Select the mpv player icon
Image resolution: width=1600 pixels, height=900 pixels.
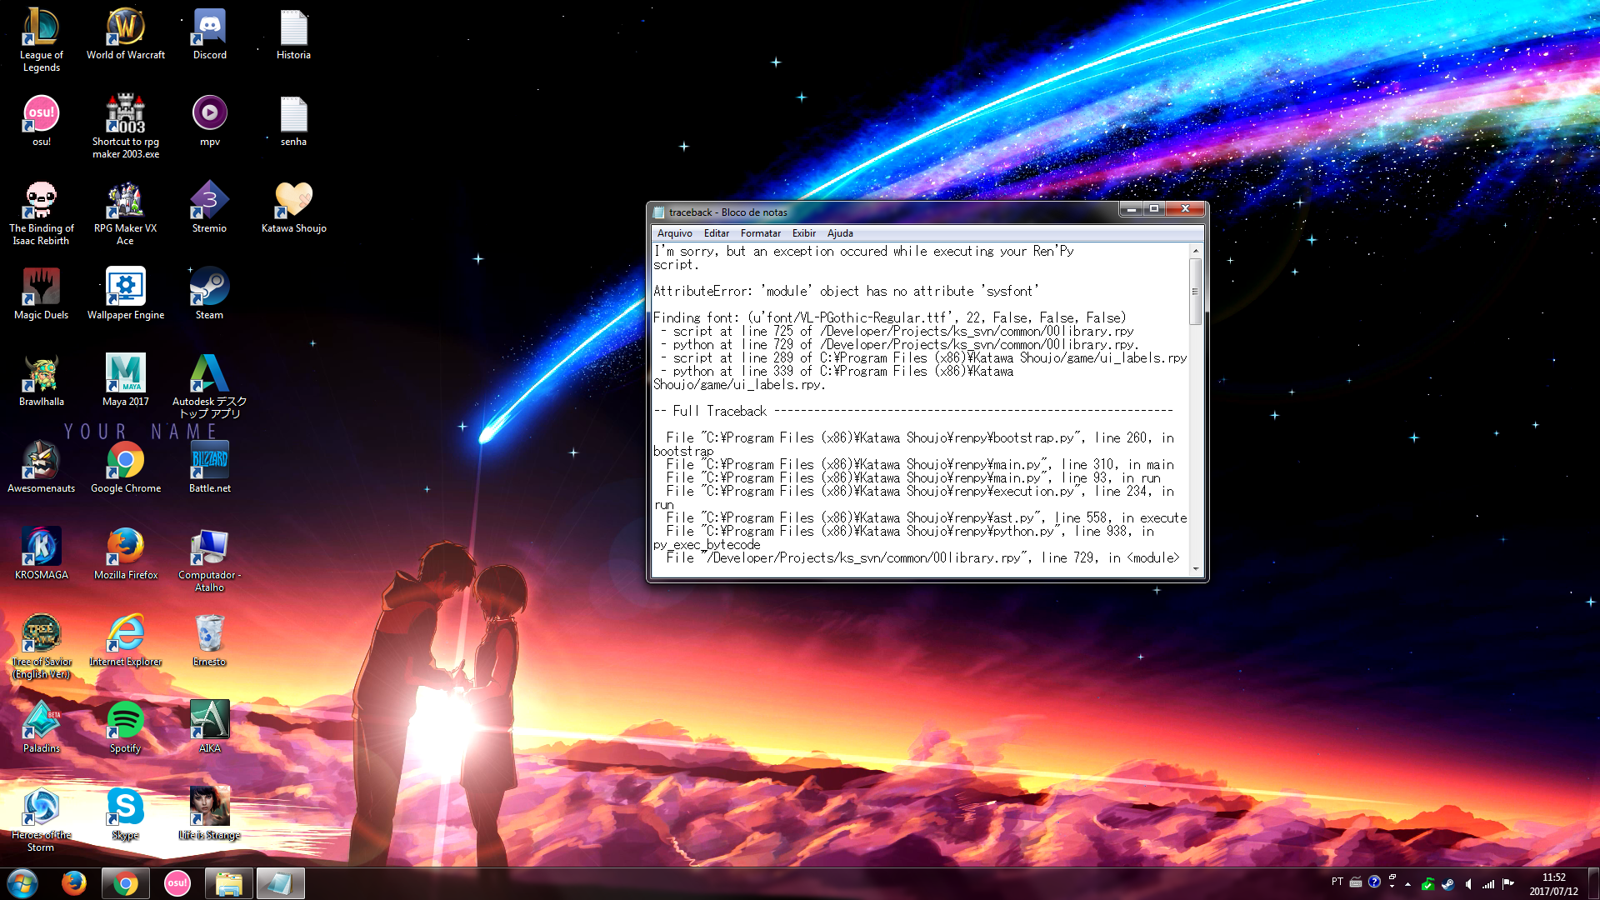click(209, 121)
